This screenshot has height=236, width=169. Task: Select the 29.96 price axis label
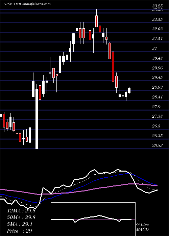pyautogui.click(x=158, y=68)
